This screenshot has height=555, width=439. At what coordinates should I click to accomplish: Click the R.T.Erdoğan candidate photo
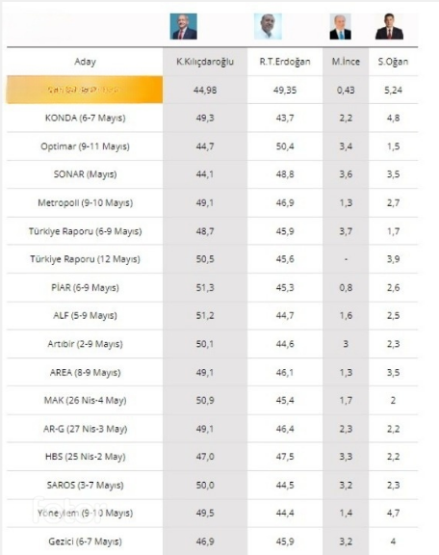[x=268, y=27]
